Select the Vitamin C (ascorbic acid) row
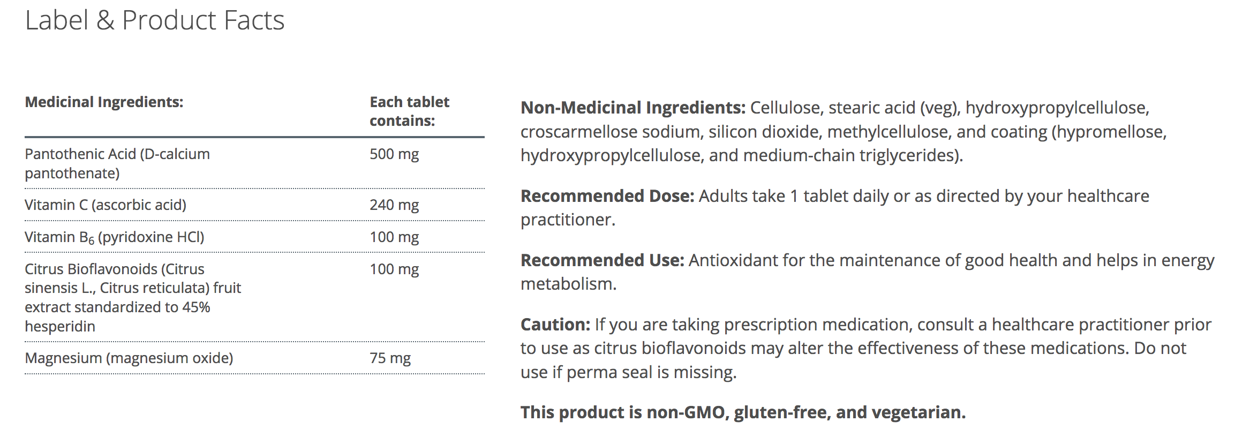Screen dimensions: 1235x437 (x=106, y=205)
